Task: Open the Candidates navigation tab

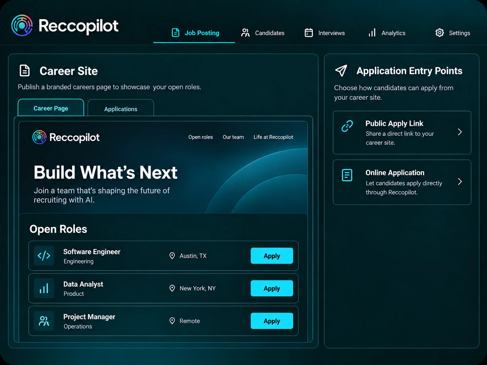Action: point(263,33)
